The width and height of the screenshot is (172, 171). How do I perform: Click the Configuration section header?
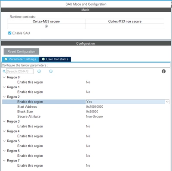point(86,44)
